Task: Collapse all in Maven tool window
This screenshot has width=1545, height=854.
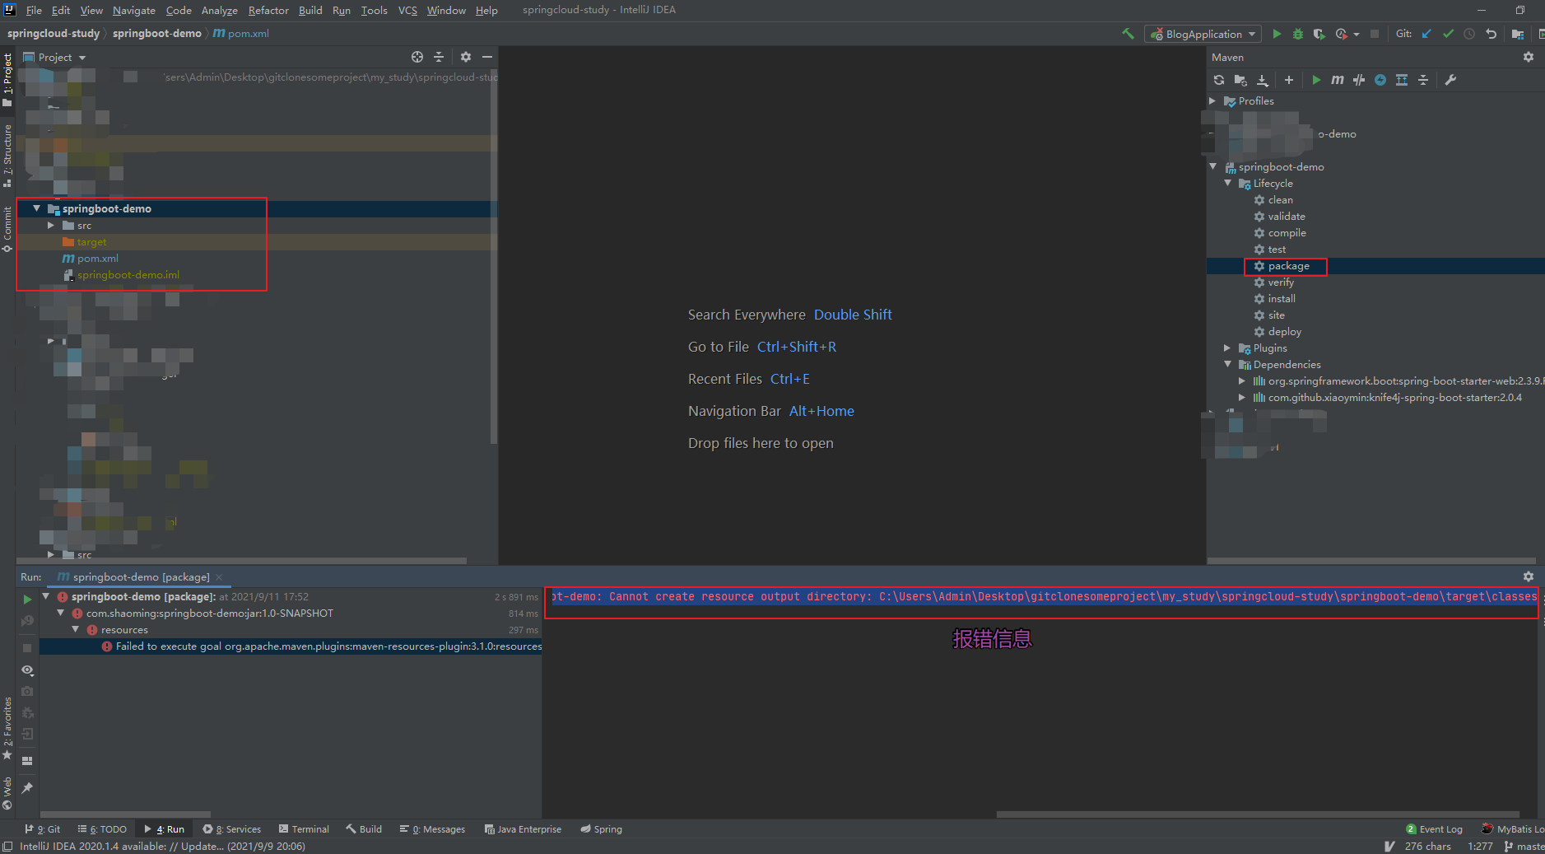Action: click(1423, 80)
